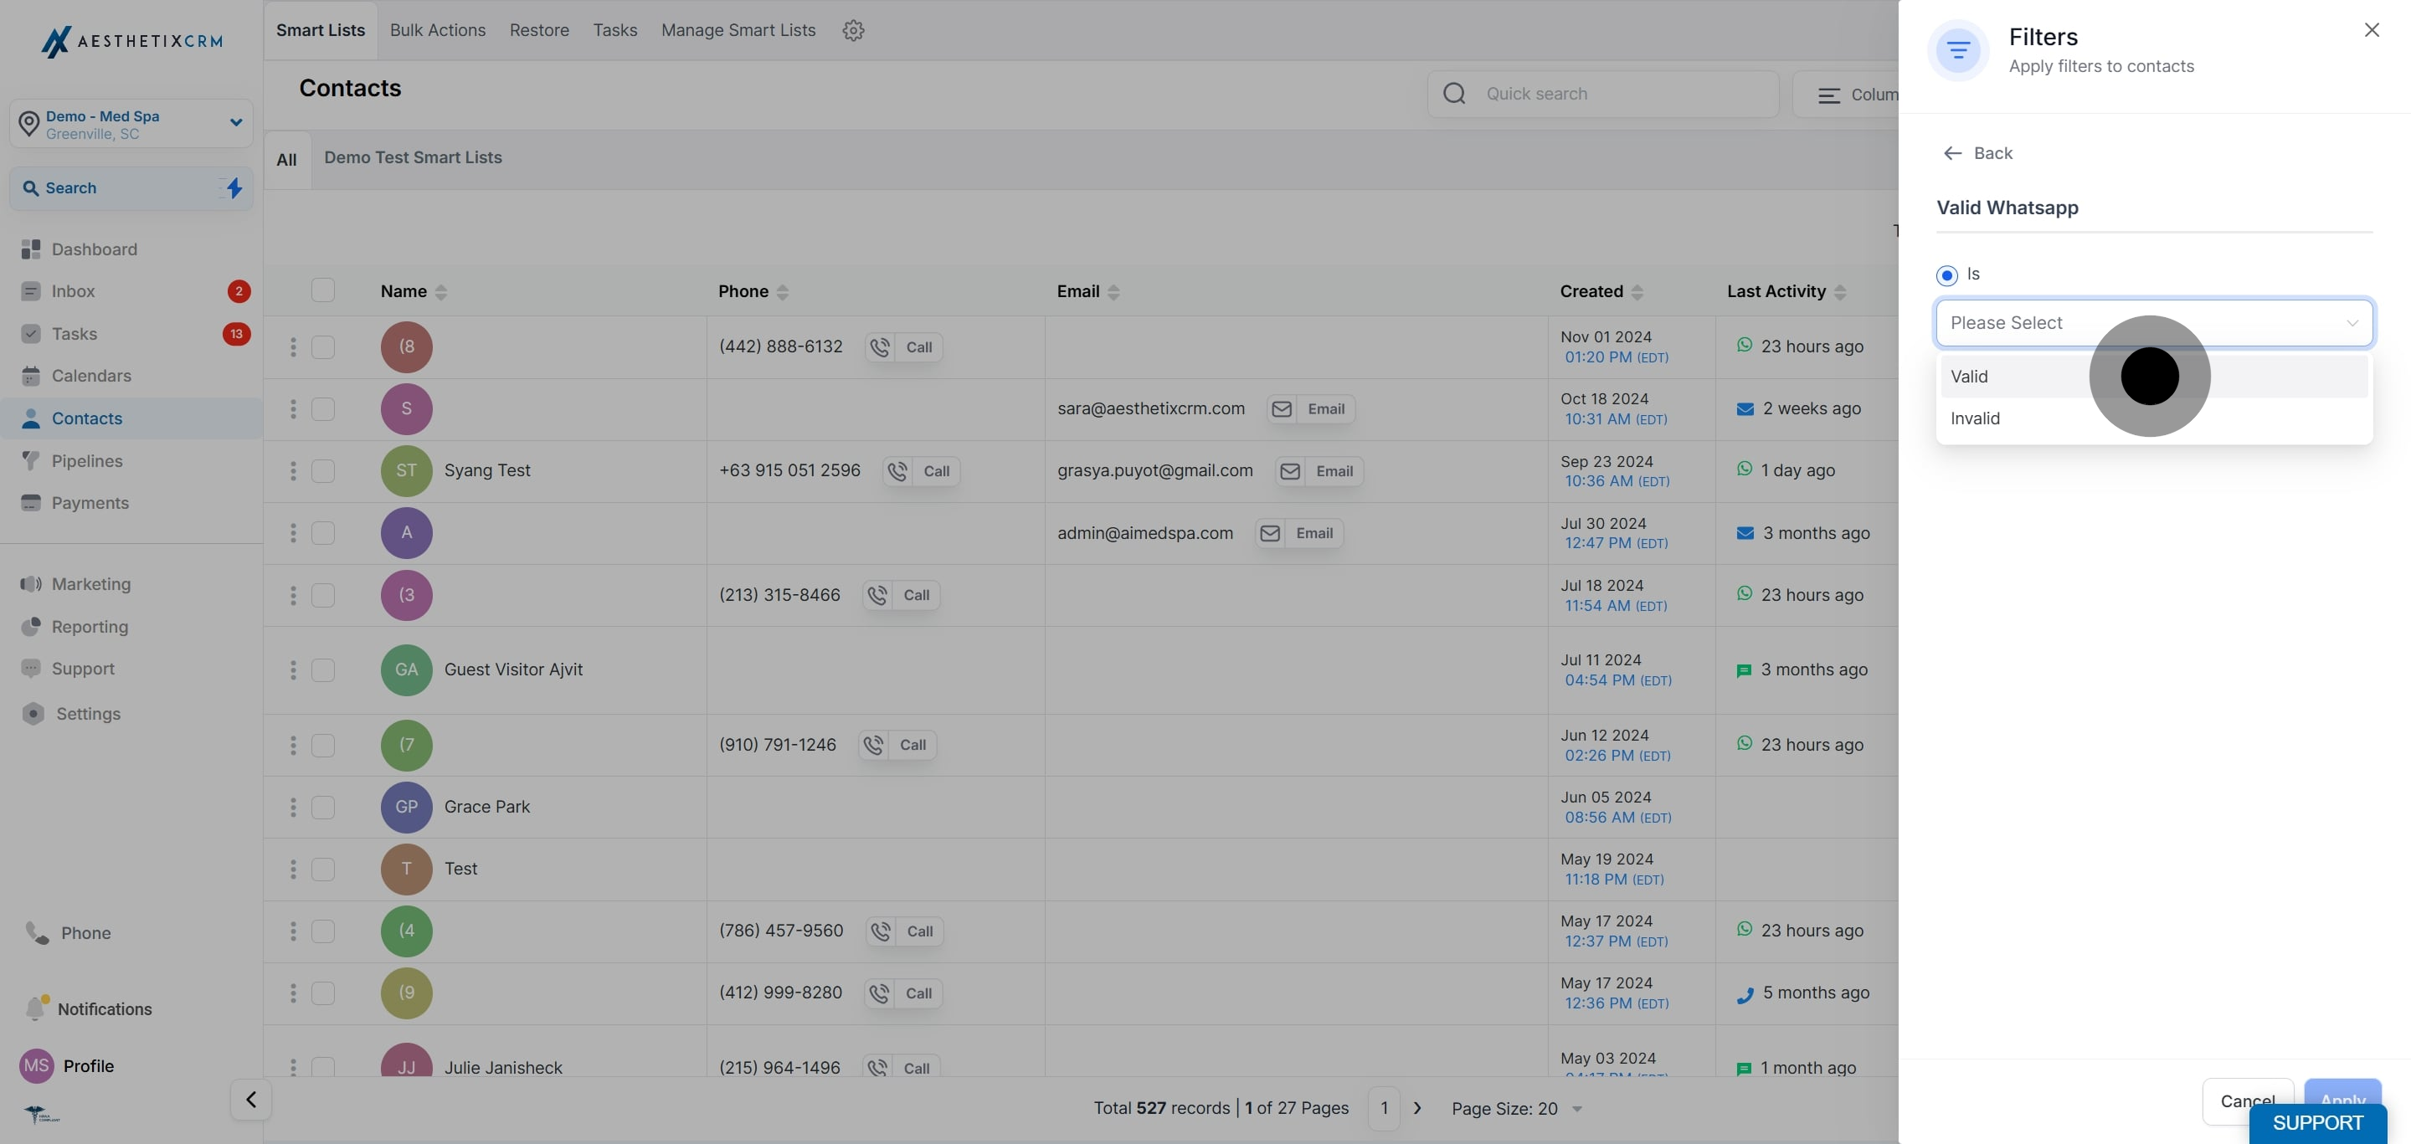The width and height of the screenshot is (2411, 1144).
Task: Click the Call phone icon for (442) 888-6132
Action: coord(880,347)
